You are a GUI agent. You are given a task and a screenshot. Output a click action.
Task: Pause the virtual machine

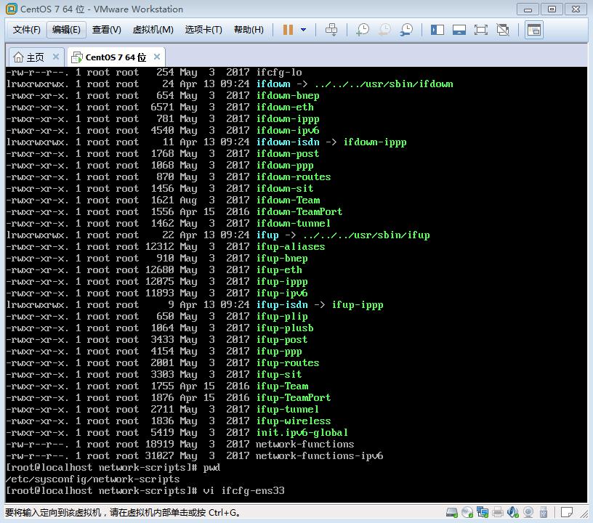click(288, 30)
